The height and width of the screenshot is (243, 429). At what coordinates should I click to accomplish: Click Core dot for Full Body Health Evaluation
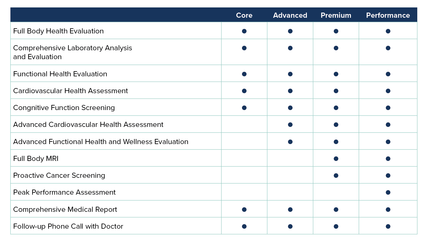click(x=244, y=31)
